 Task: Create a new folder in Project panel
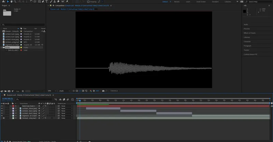[x=5, y=91]
